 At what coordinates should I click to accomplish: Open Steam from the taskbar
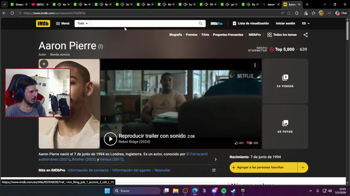[x=233, y=191]
